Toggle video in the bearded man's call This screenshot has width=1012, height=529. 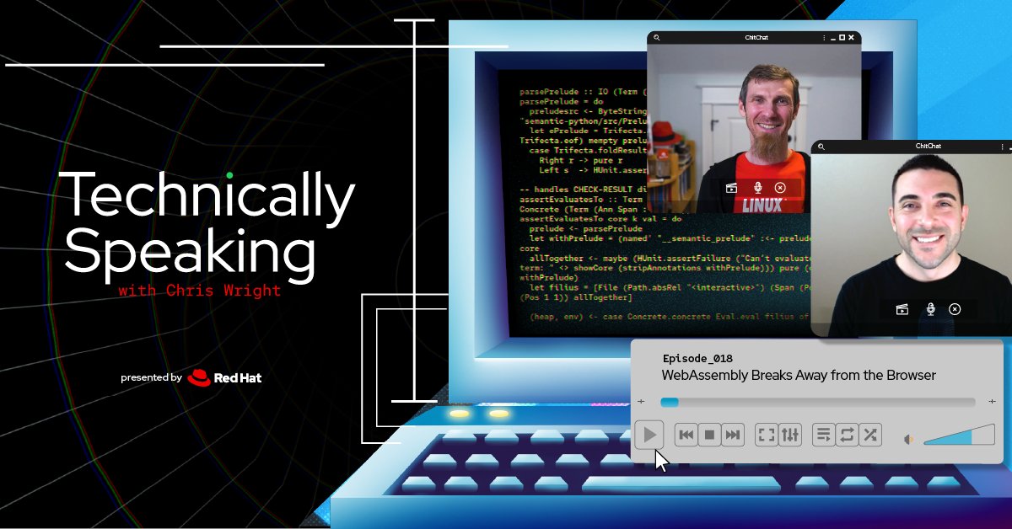[x=732, y=187]
